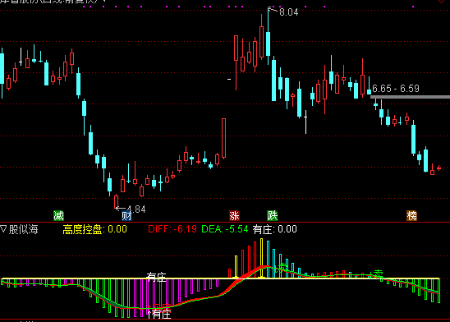Click the red DIFF value label

tap(172, 229)
